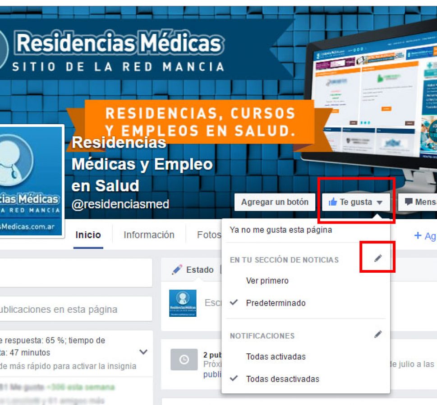Viewport: 437px width, 405px height.
Task: Click the NOTIFICACIONES section header
Action: point(262,336)
